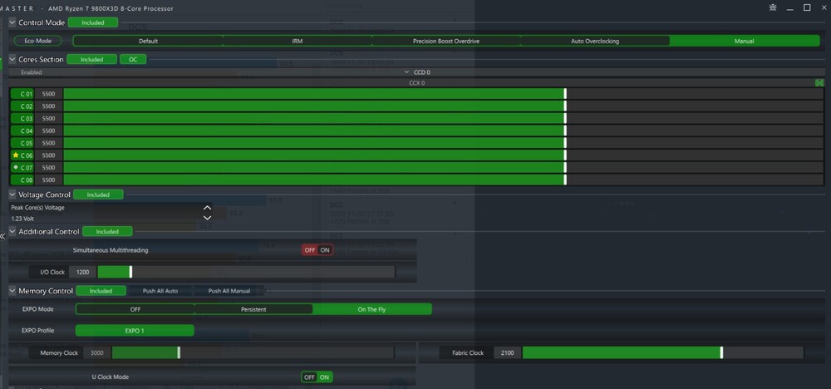Click the OC button in Cores Section
The width and height of the screenshot is (831, 389).
tap(133, 59)
